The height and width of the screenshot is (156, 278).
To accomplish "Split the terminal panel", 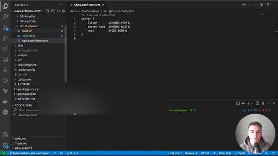I will coord(257,103).
